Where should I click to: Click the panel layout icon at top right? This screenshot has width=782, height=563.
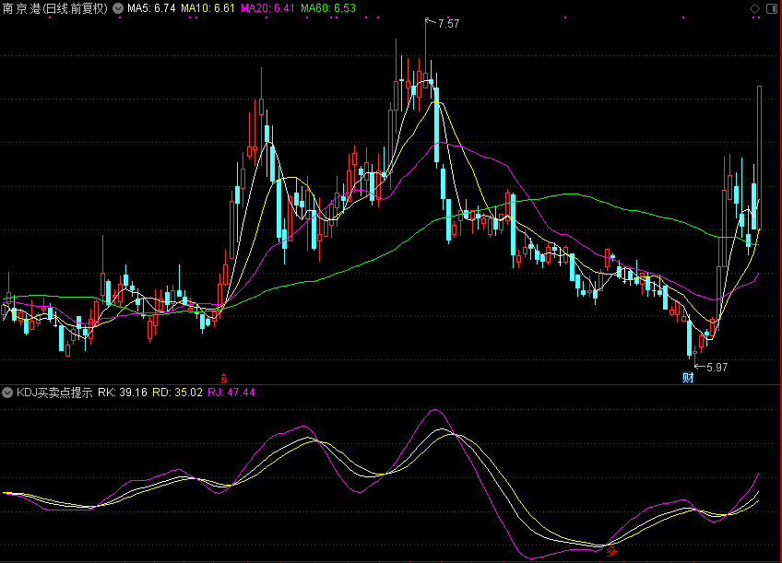[x=772, y=8]
